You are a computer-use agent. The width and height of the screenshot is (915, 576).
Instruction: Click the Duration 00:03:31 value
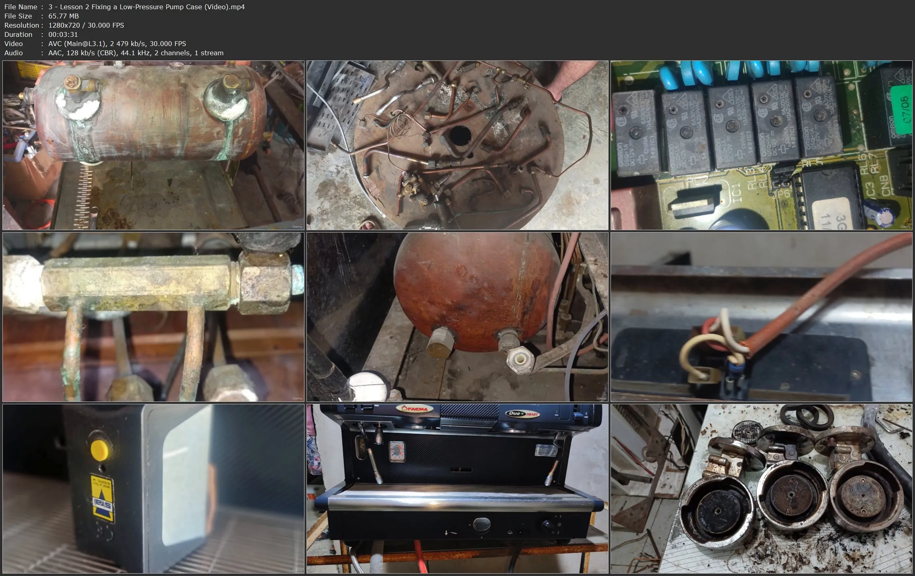click(63, 34)
